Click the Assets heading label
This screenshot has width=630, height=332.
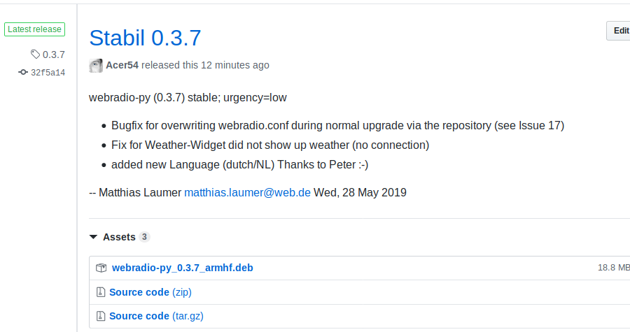coord(119,237)
